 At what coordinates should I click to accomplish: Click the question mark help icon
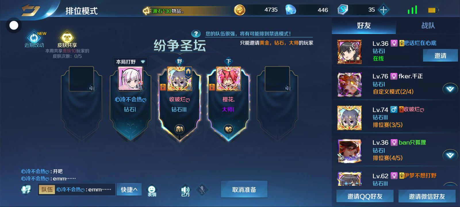[x=196, y=34]
